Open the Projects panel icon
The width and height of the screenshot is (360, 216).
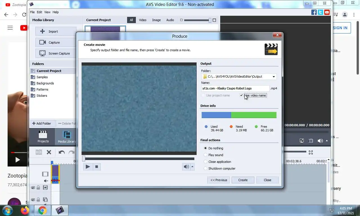pos(43,137)
